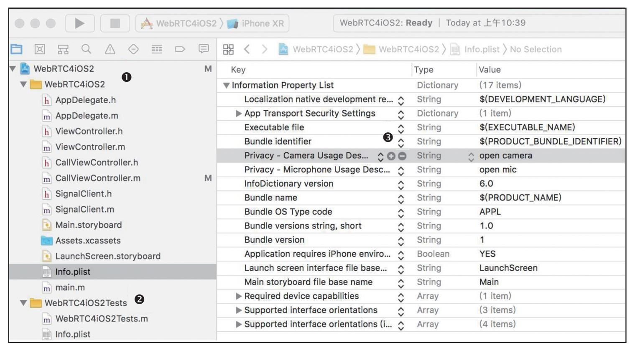635x350 pixels.
Task: Edit the 'open camera' value
Action: point(506,156)
